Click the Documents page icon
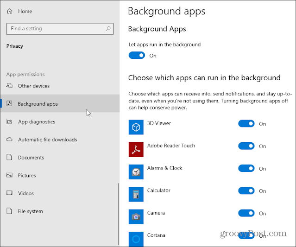Viewport: 296px width, 247px height. (x=9, y=157)
